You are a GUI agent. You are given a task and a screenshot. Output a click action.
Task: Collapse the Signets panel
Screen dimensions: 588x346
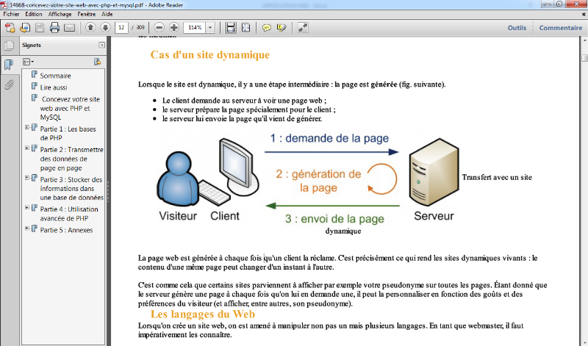click(x=101, y=45)
